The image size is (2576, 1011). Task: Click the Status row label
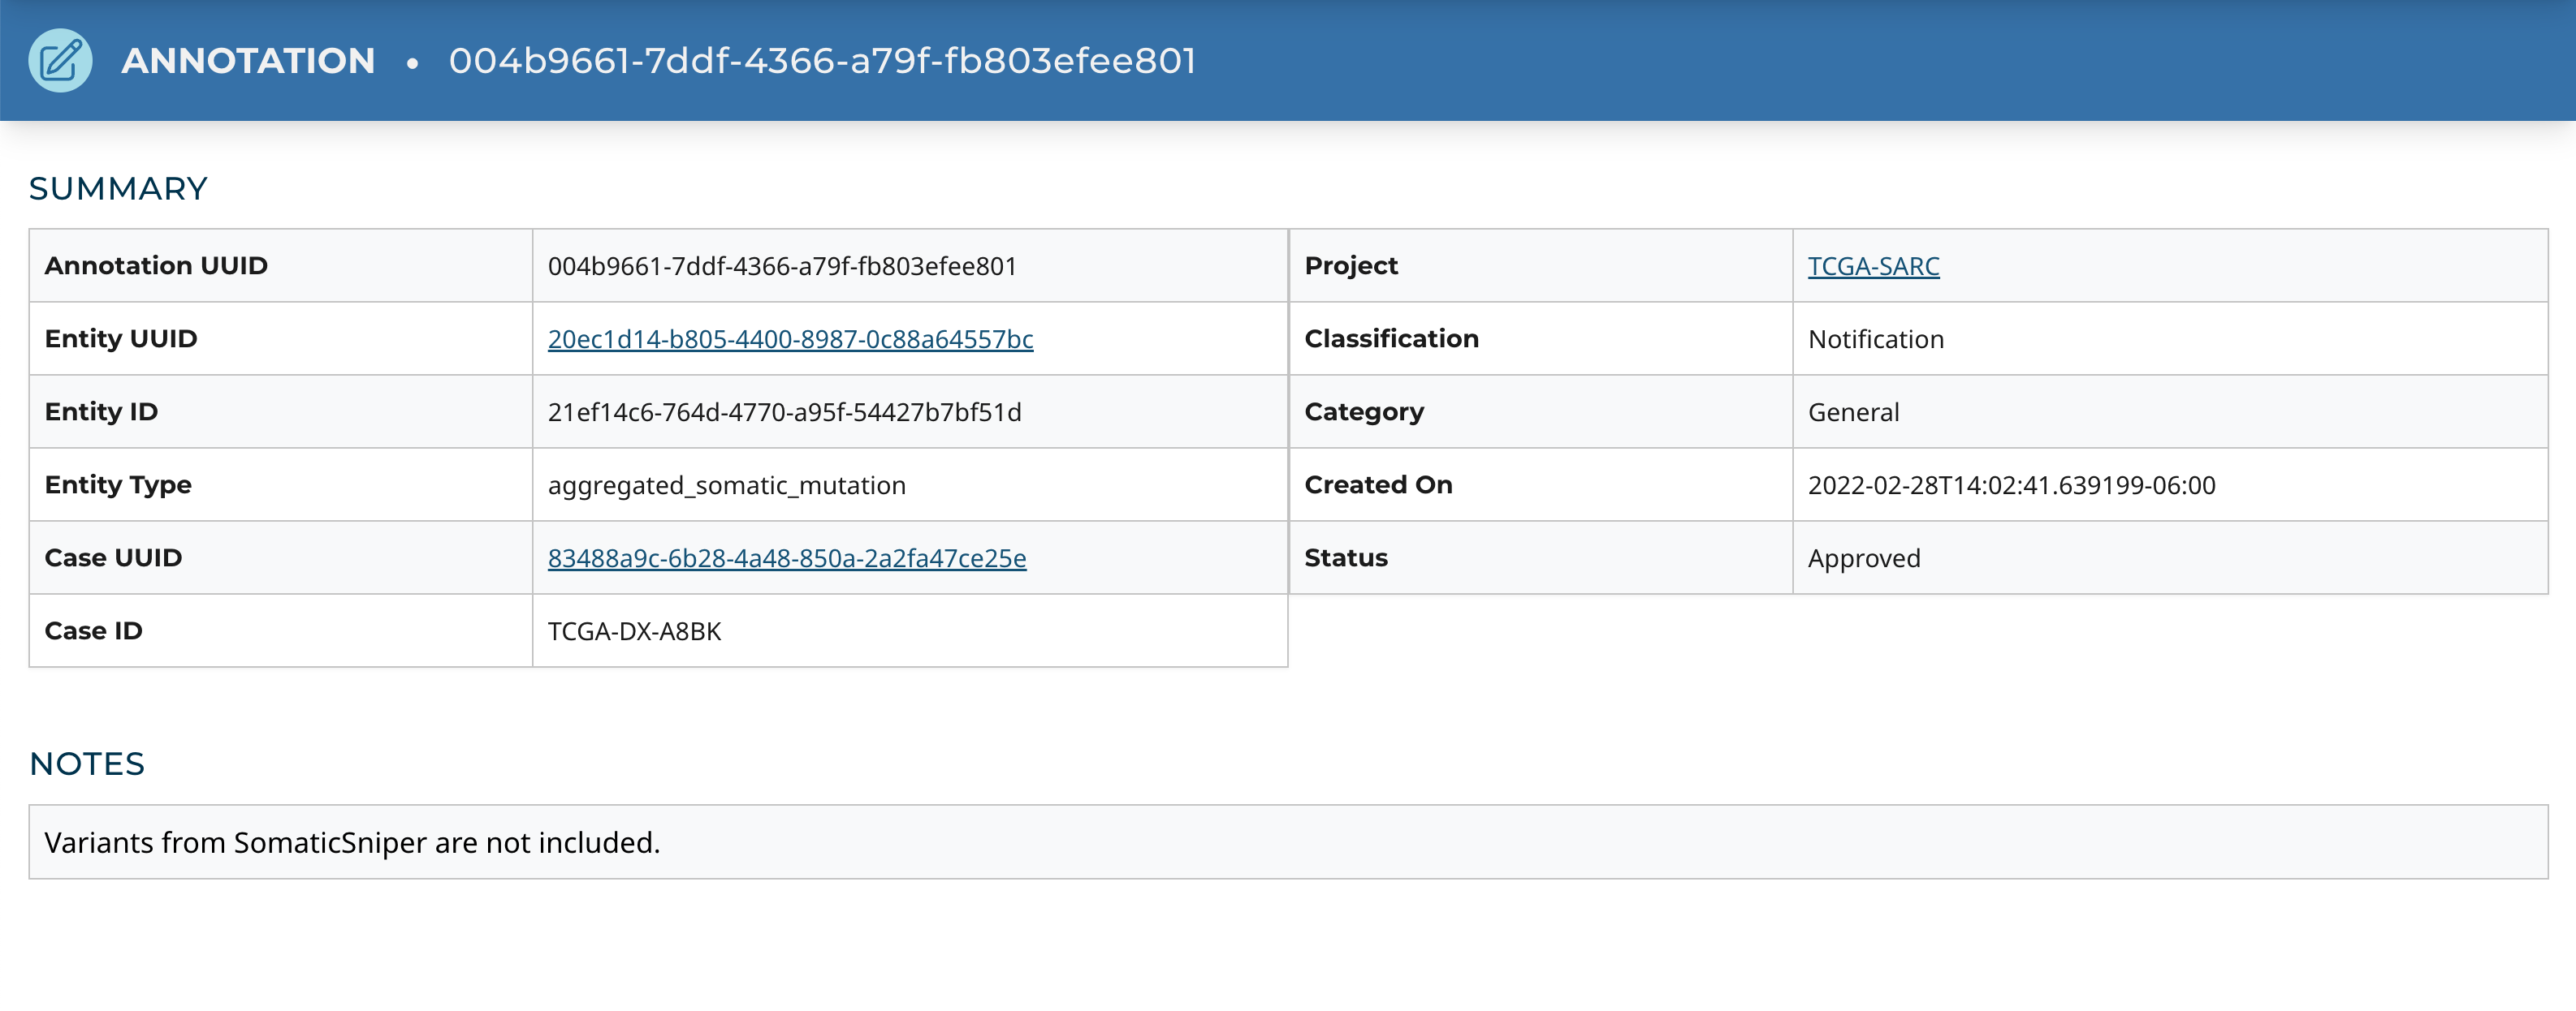[1345, 558]
